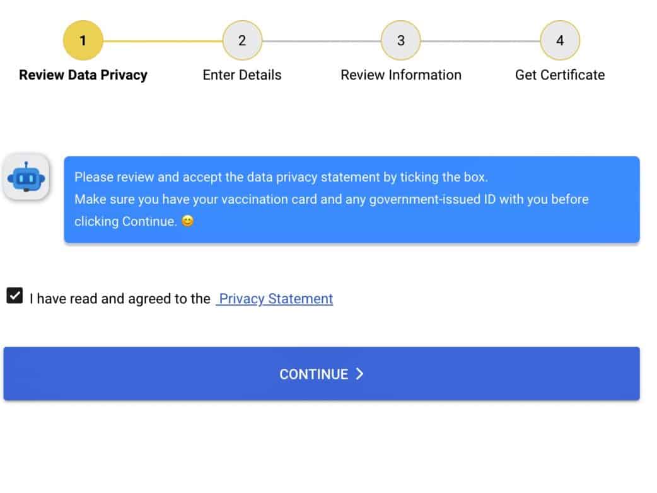The width and height of the screenshot is (657, 493).
Task: Uncheck the privacy agreement checkbox
Action: [15, 295]
